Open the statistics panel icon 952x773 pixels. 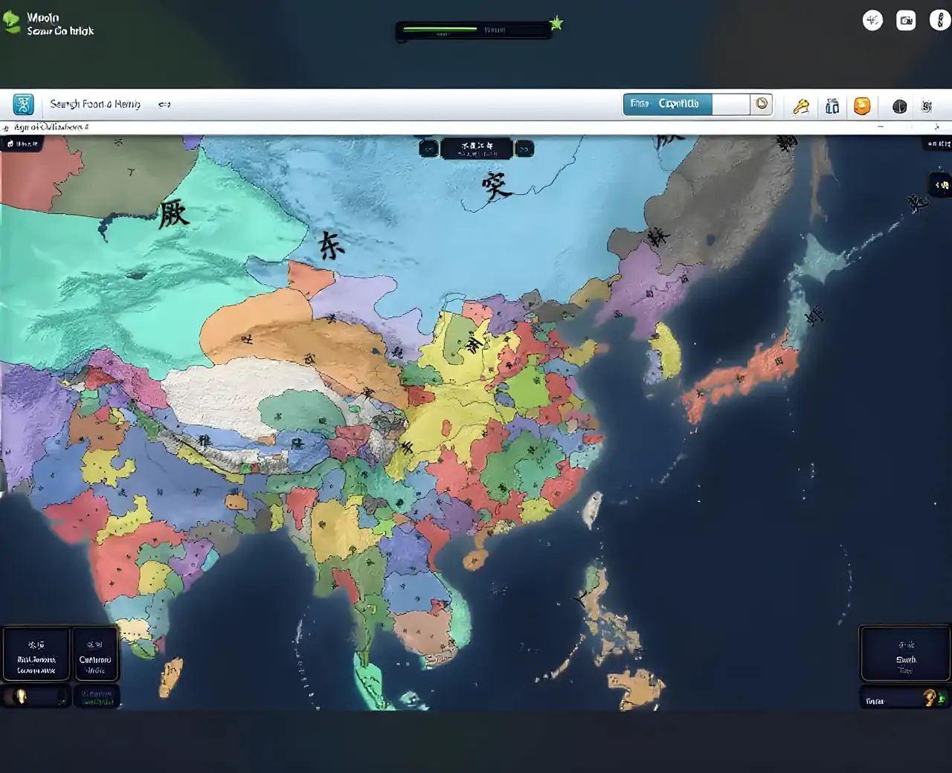point(832,106)
